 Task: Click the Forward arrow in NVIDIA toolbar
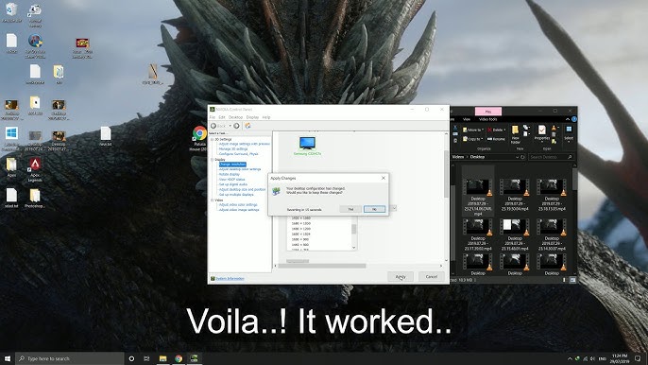pos(236,126)
